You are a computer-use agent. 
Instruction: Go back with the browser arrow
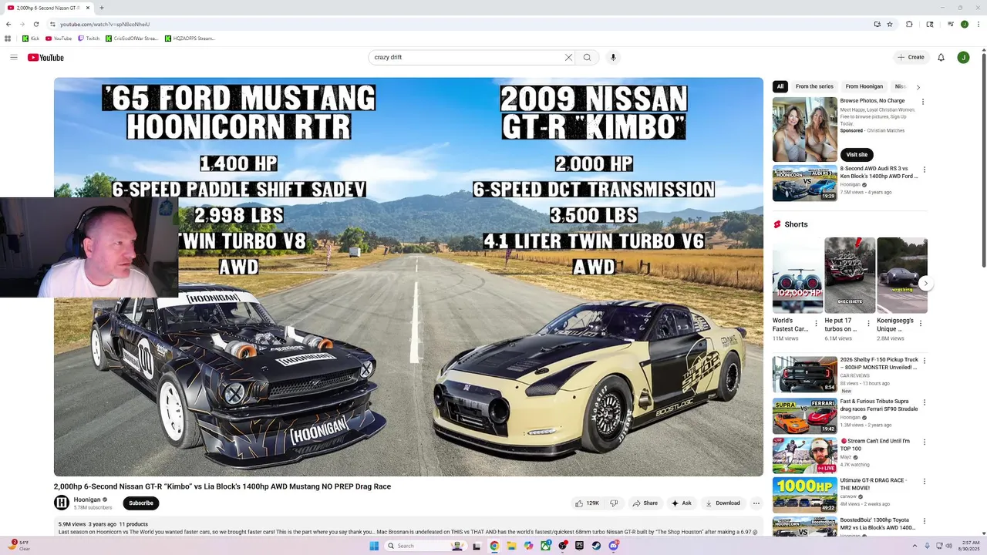click(8, 24)
